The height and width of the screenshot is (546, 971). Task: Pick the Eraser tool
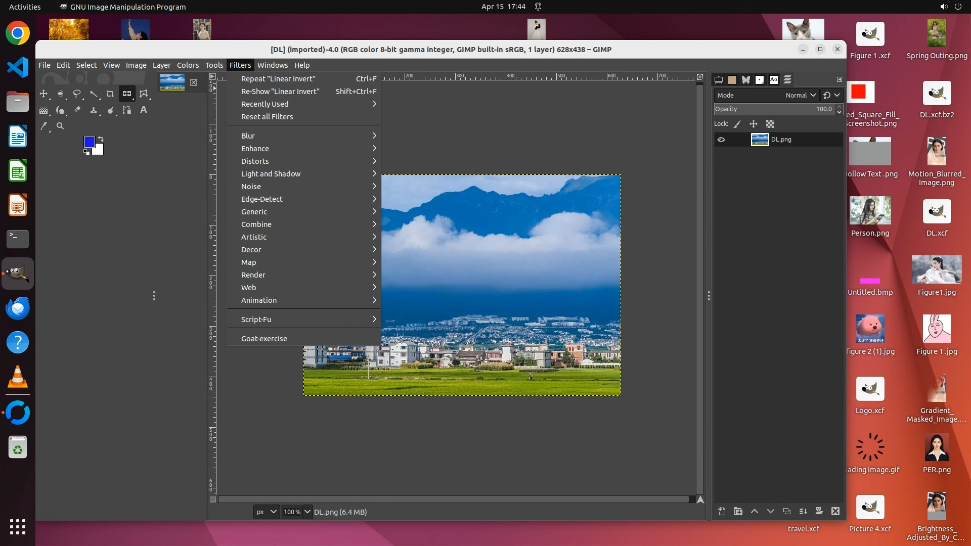[77, 110]
